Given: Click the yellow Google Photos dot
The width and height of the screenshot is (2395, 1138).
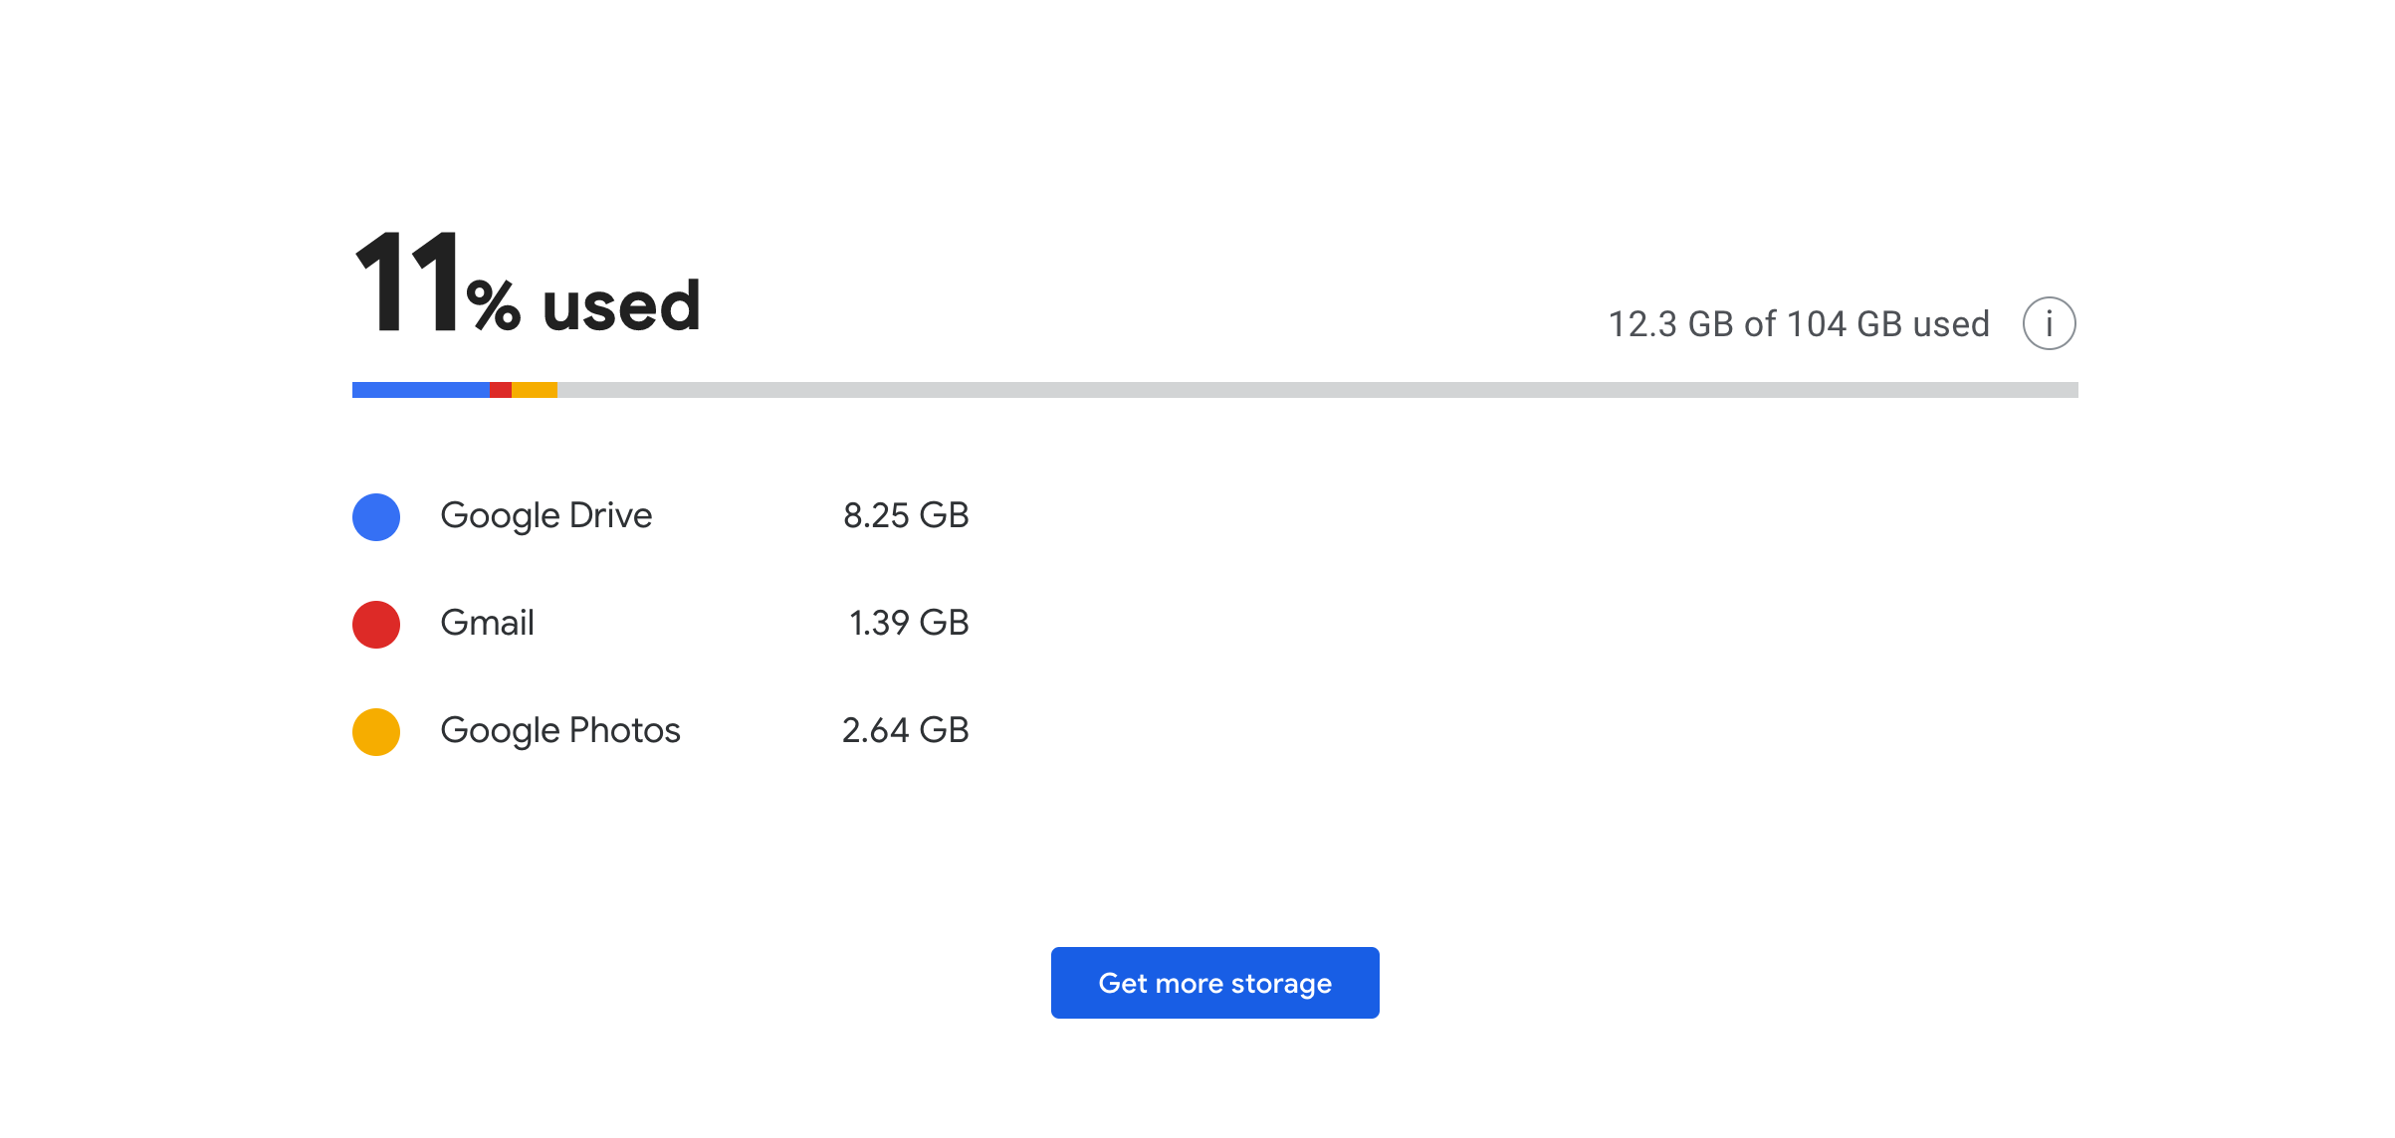Looking at the screenshot, I should click(376, 732).
